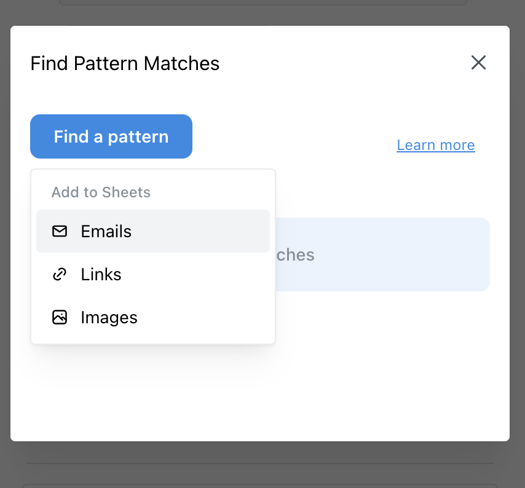This screenshot has width=525, height=488.
Task: Click the Add to Sheets menu header
Action: [101, 192]
